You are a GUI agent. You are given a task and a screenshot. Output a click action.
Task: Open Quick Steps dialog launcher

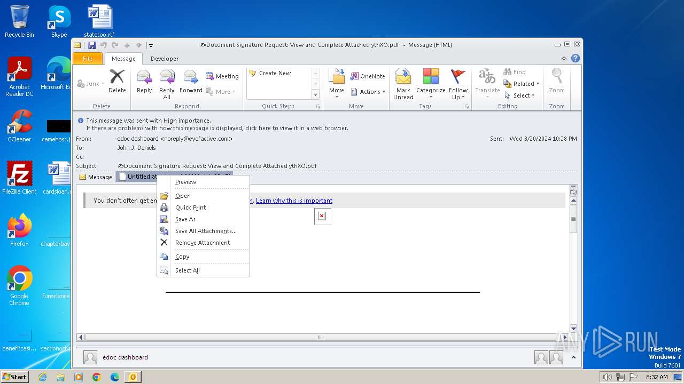318,107
